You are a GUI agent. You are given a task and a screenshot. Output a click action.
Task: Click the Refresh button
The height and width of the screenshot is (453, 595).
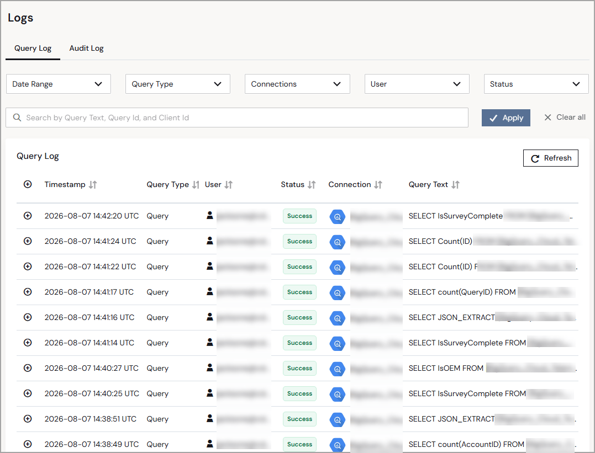pos(551,158)
